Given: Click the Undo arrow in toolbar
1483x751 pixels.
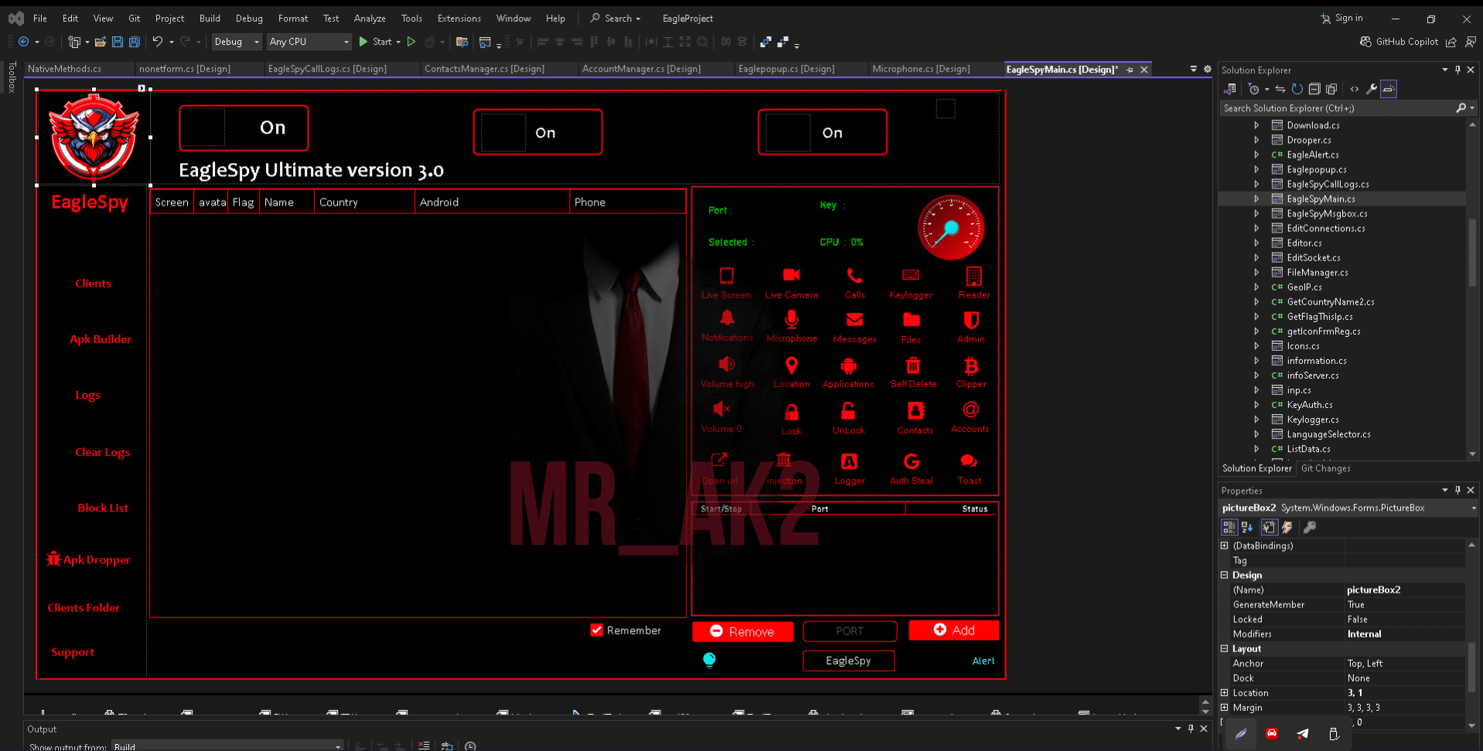Looking at the screenshot, I should 158,42.
